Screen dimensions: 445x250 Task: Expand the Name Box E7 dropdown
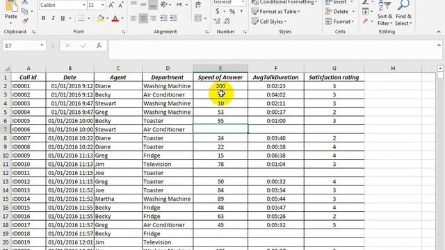click(x=42, y=45)
